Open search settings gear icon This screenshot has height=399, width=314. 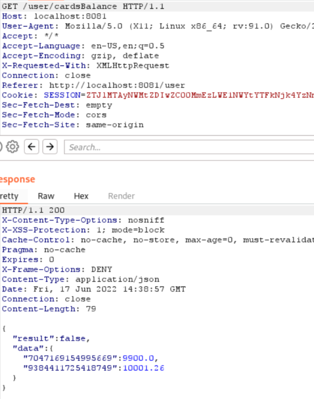(13, 147)
